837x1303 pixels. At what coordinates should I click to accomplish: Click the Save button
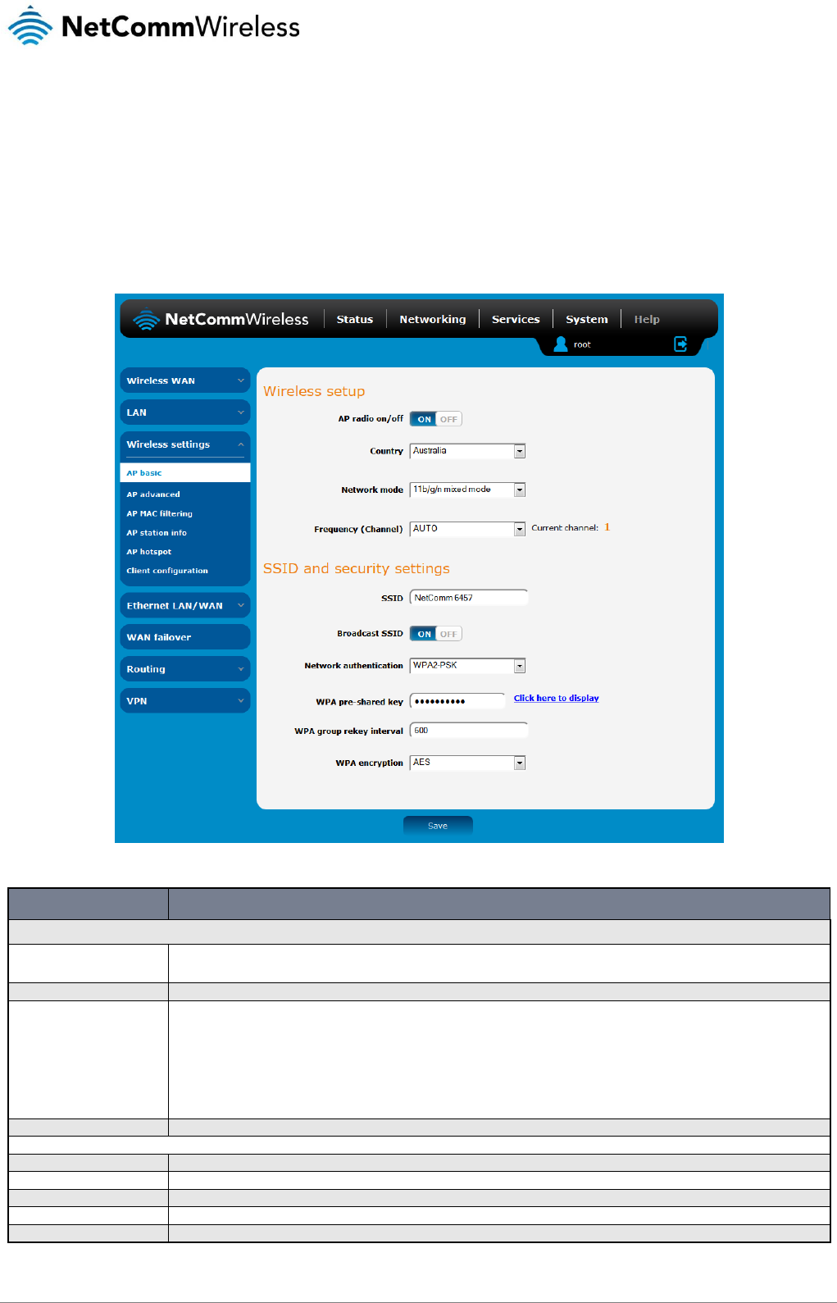438,826
